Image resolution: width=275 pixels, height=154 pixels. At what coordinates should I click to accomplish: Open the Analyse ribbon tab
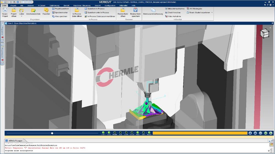[31, 5]
